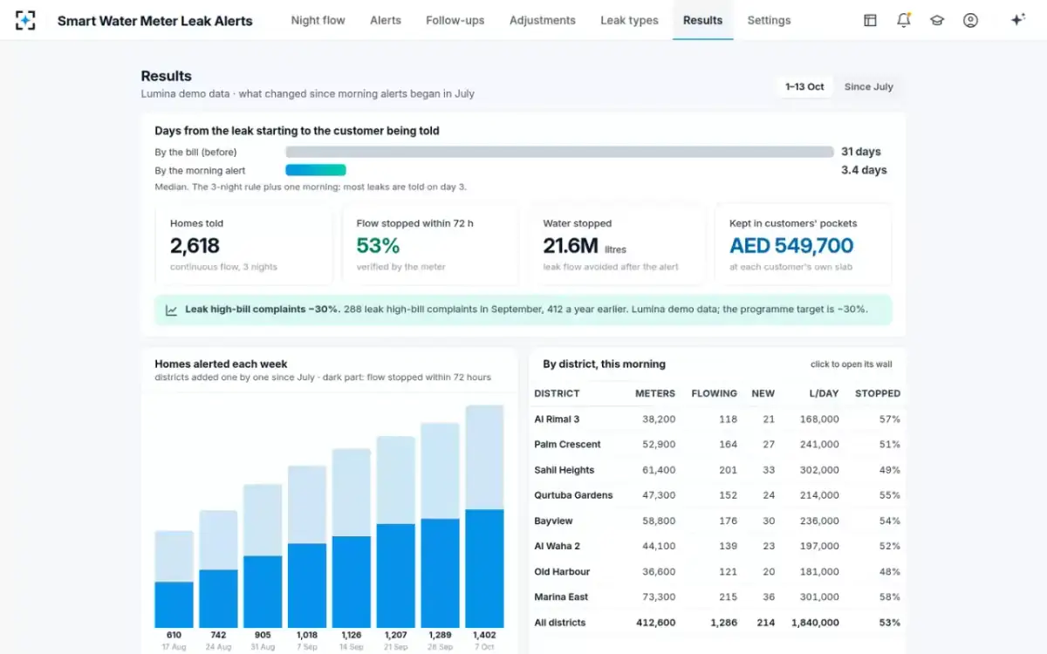1047x654 pixels.
Task: Open the Marina East district row
Action: pyautogui.click(x=717, y=597)
